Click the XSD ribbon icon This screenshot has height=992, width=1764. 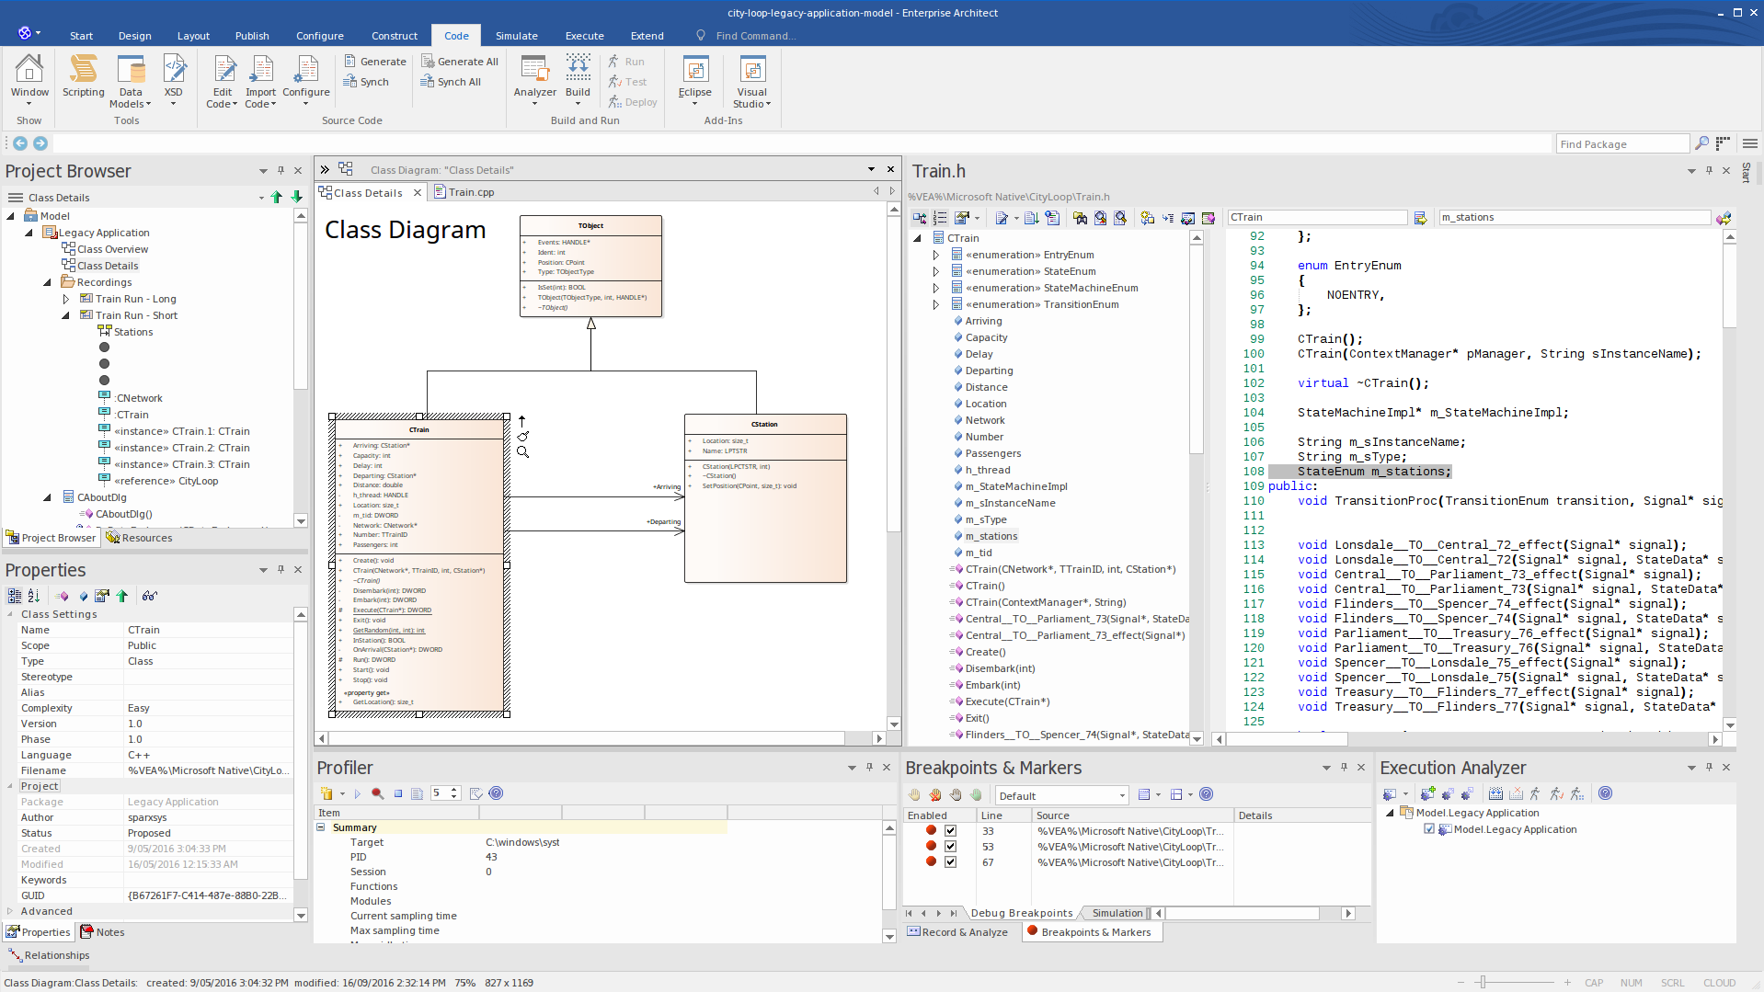tap(173, 75)
